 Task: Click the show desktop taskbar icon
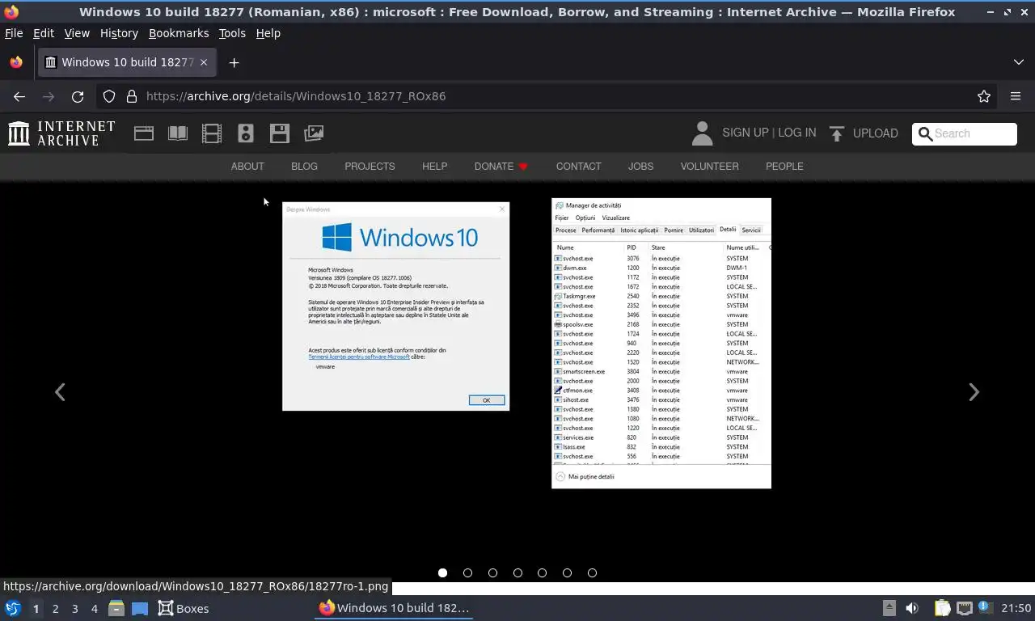[140, 608]
